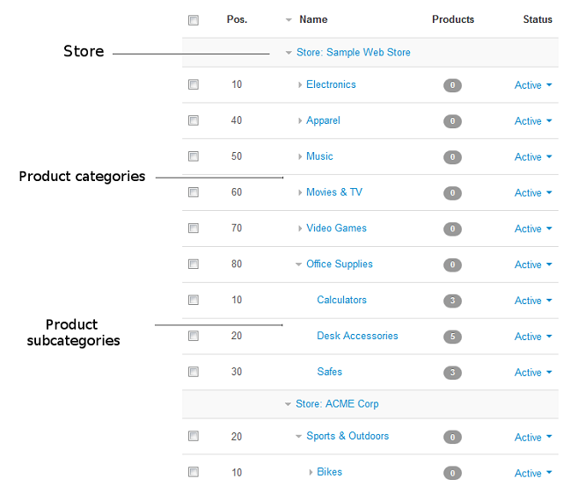Expand the Video Games category arrow
The image size is (563, 486).
point(300,228)
